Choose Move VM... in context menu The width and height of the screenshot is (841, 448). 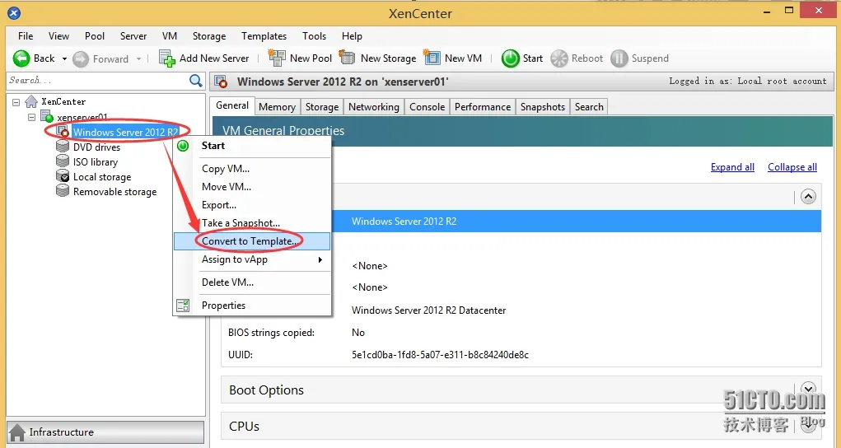tap(251, 187)
